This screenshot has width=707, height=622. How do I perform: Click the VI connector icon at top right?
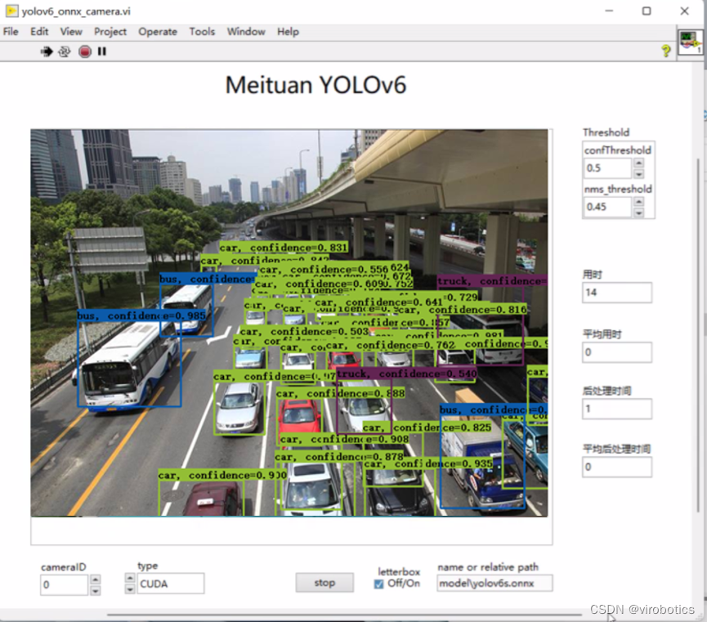coord(690,42)
